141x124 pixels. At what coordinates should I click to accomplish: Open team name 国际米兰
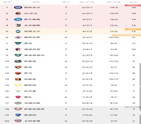click(x=32, y=7)
